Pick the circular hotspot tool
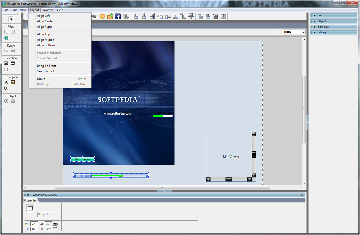This screenshot has height=235, width=360. click(x=6, y=101)
